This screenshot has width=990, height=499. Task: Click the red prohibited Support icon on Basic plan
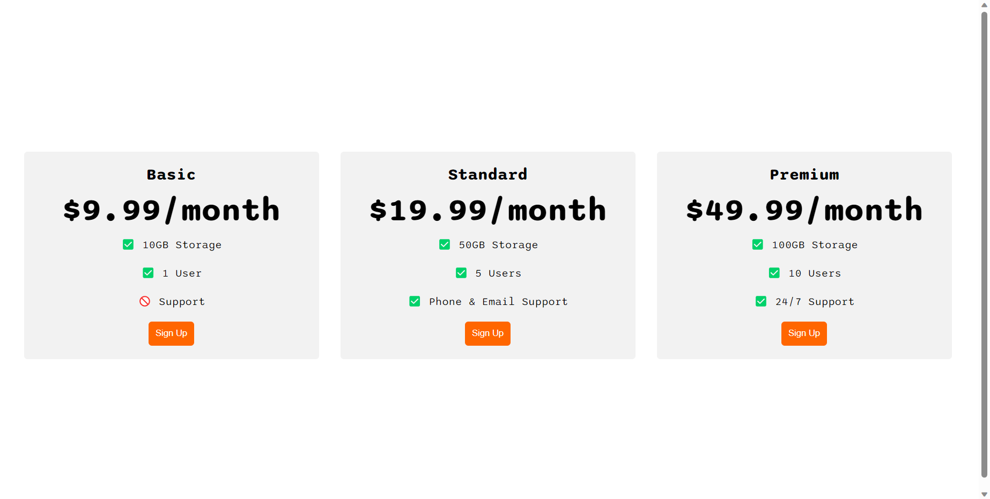click(x=144, y=301)
